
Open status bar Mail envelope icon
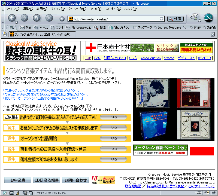coord(11,193)
